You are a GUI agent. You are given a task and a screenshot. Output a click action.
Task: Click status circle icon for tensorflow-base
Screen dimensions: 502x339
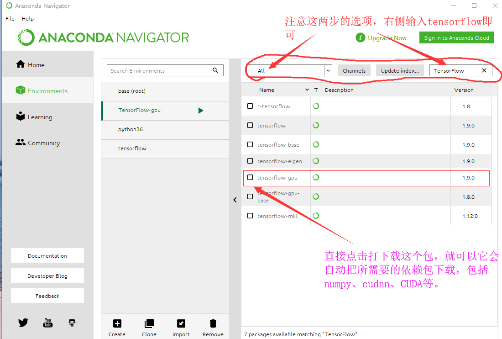316,144
